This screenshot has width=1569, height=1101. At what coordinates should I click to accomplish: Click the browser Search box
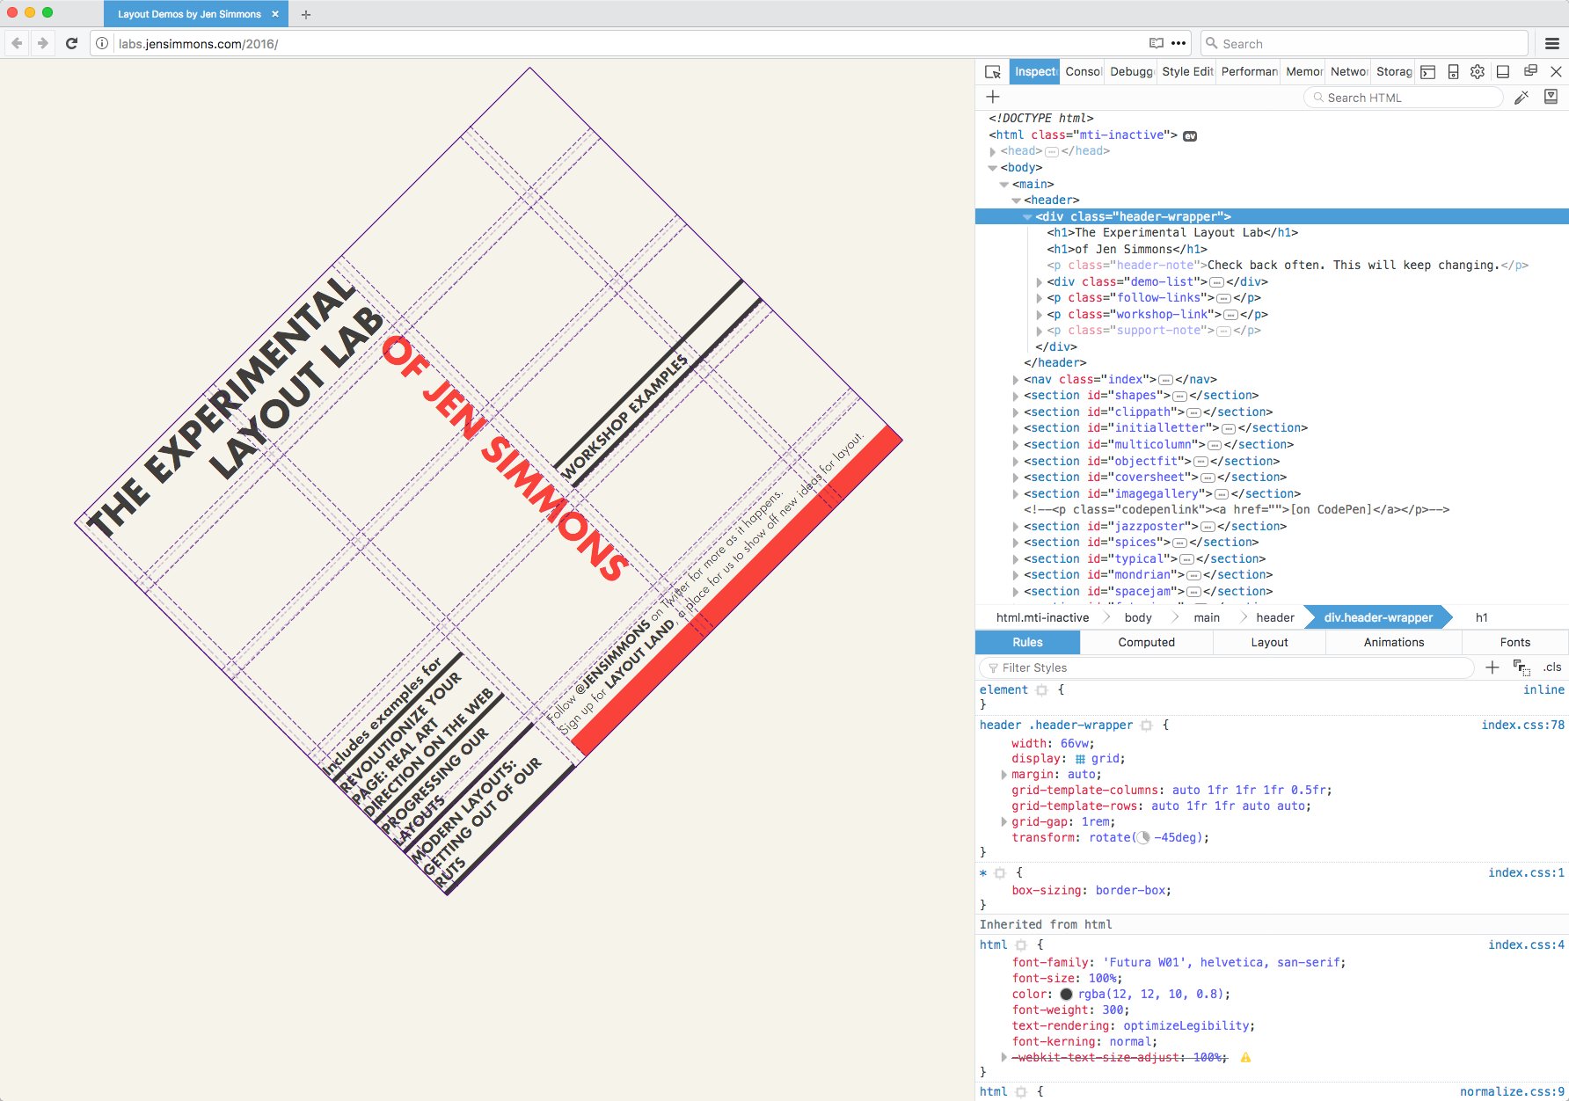(x=1364, y=43)
